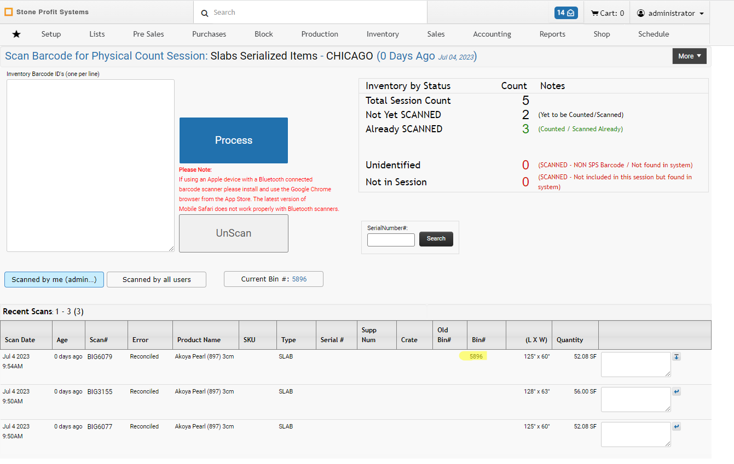This screenshot has width=734, height=464.
Task: Expand the More dropdown button
Action: [689, 56]
